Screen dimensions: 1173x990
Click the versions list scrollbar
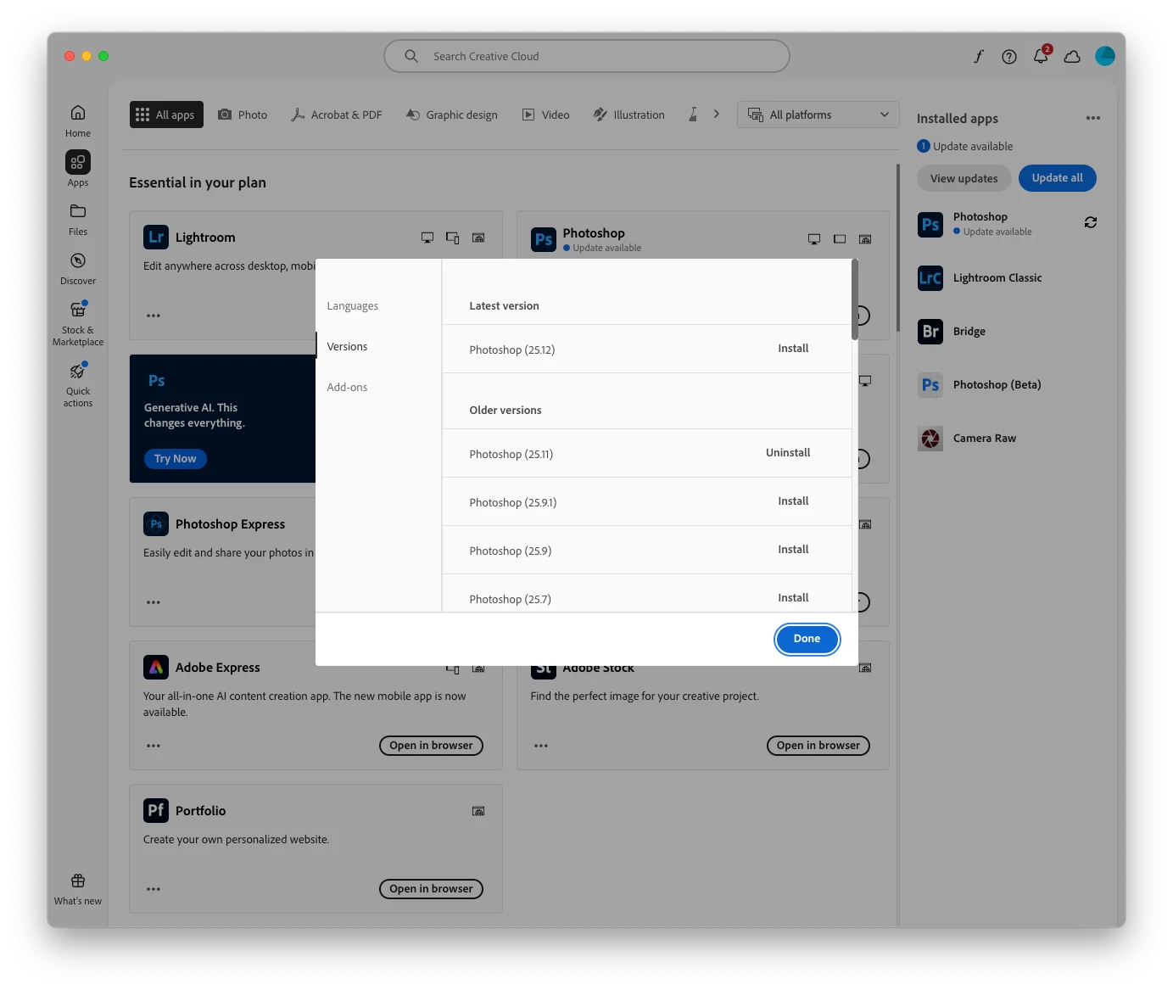854,300
